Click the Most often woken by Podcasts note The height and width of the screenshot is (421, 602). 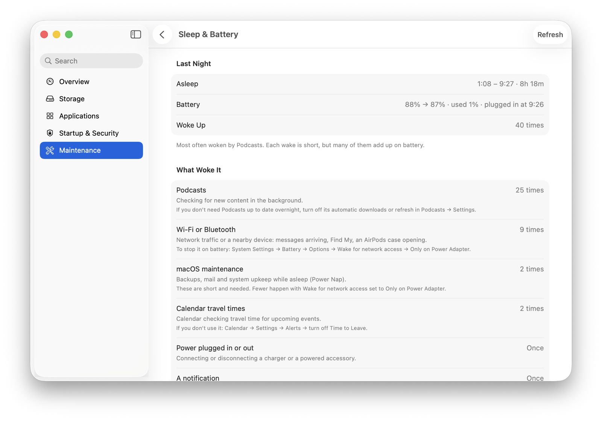point(300,145)
